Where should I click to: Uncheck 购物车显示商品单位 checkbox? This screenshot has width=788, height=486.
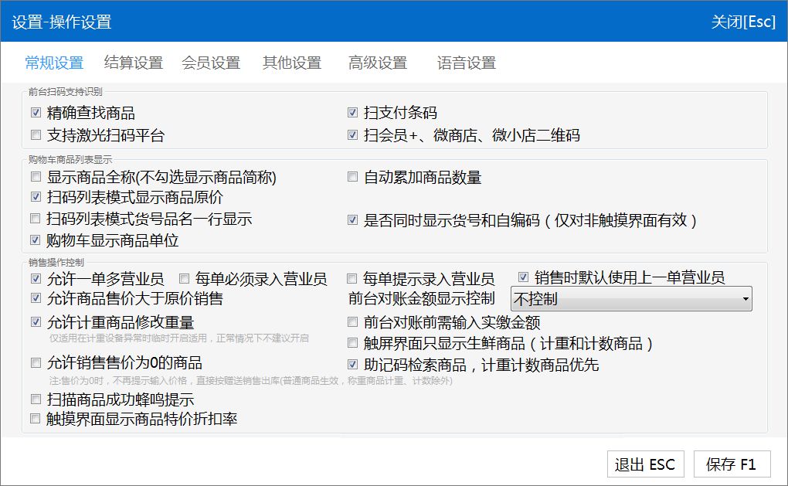point(36,240)
